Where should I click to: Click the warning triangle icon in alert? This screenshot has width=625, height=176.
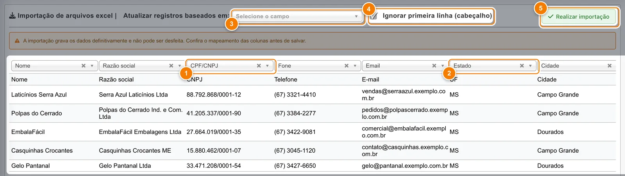tap(17, 40)
